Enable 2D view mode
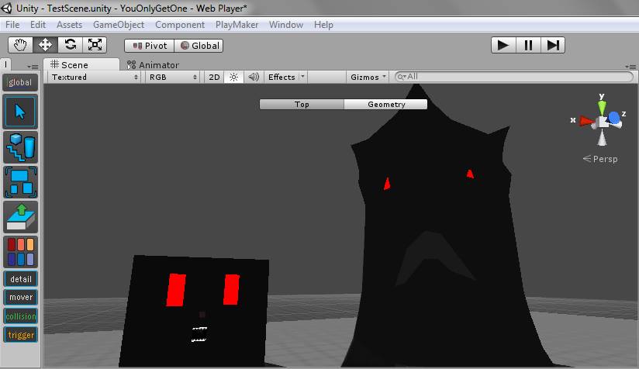 tap(214, 77)
